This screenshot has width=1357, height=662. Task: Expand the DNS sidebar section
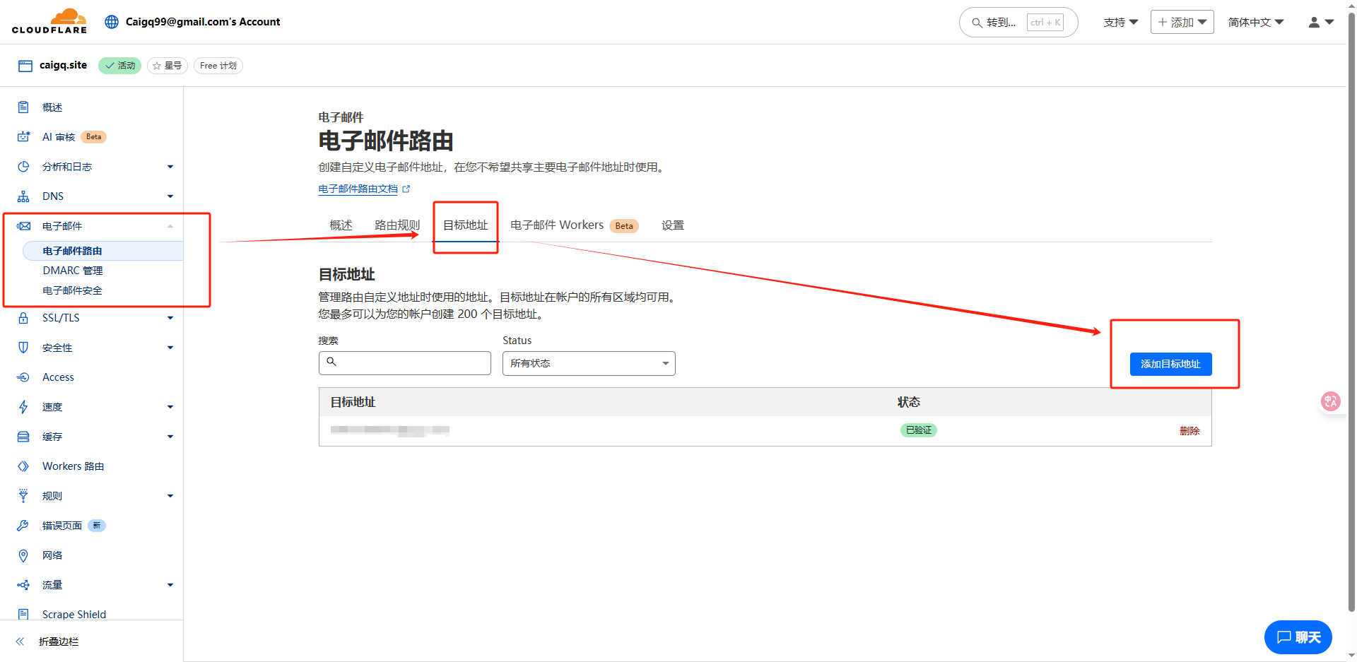pyautogui.click(x=170, y=196)
